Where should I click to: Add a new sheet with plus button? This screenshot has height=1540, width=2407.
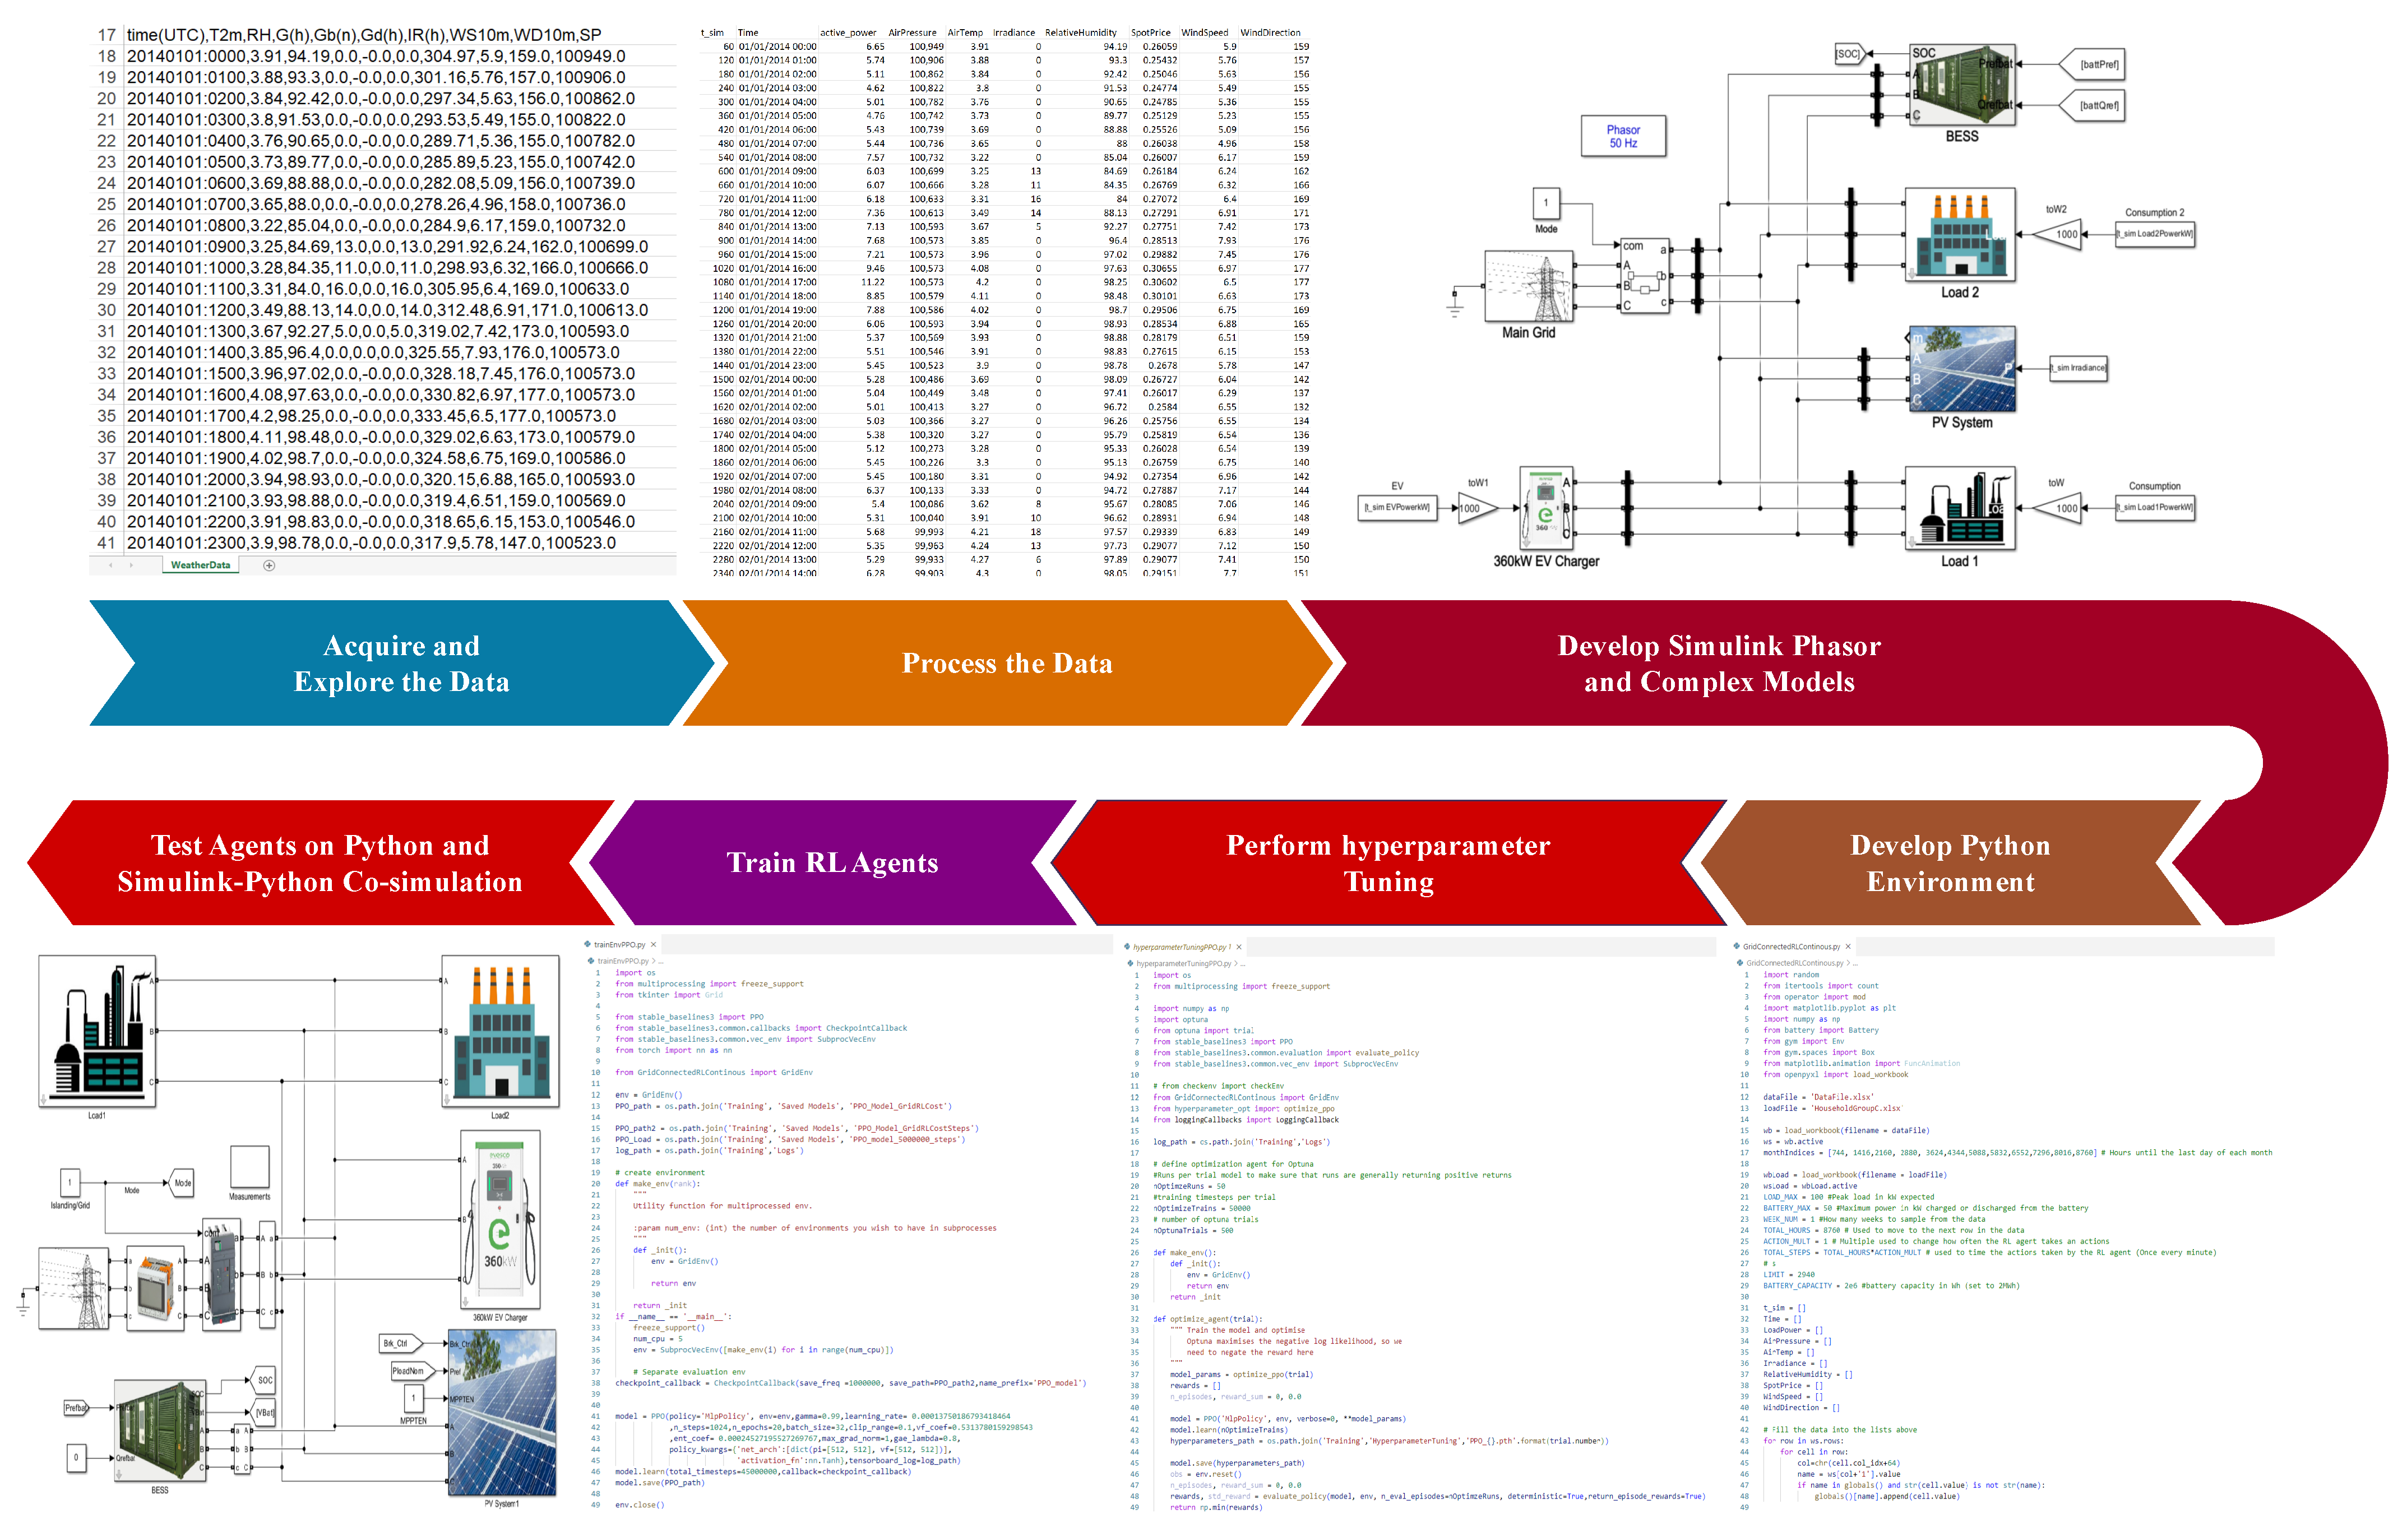[269, 565]
